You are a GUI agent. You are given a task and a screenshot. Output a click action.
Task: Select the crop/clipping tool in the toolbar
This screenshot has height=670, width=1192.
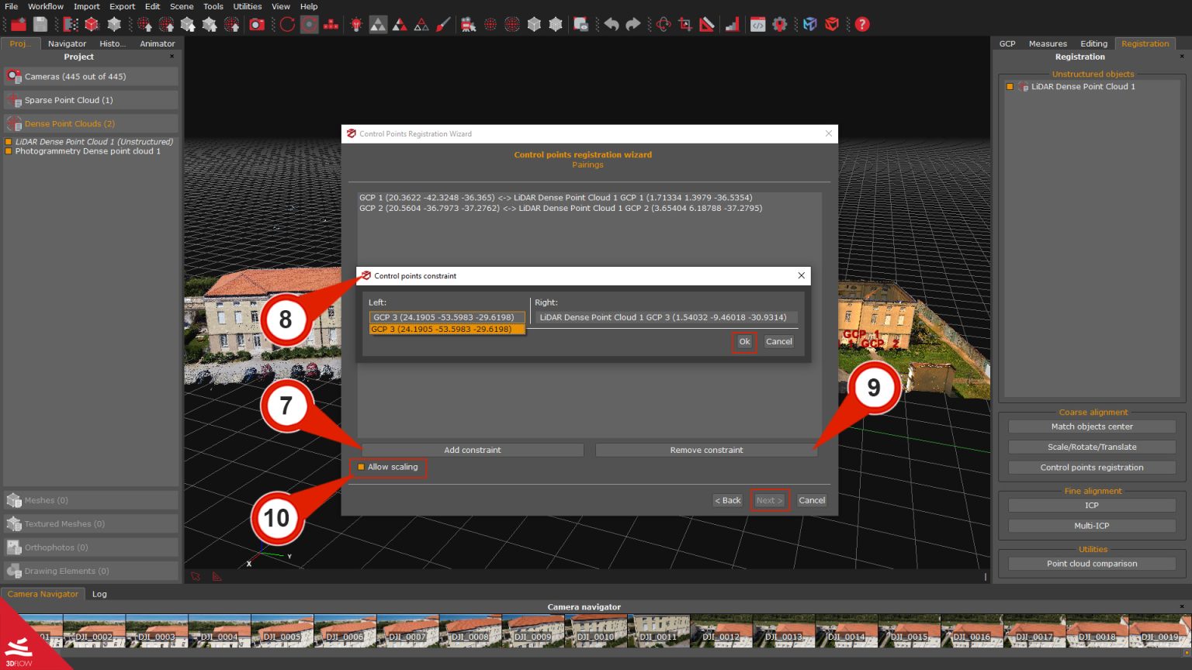[x=684, y=24]
